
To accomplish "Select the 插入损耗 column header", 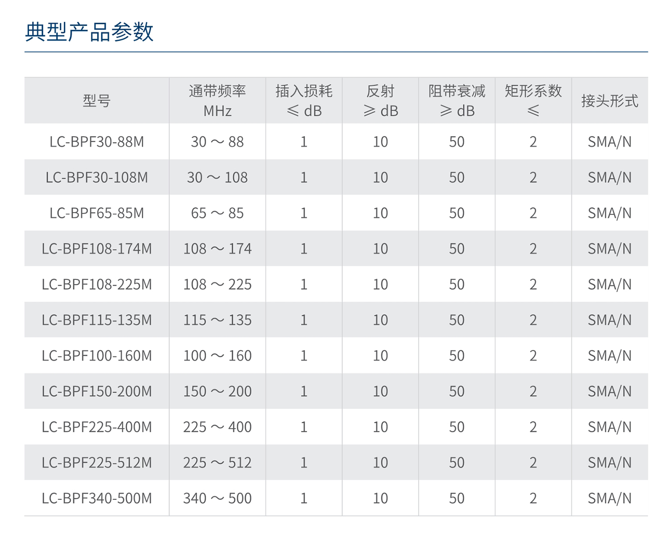I will pos(304,101).
